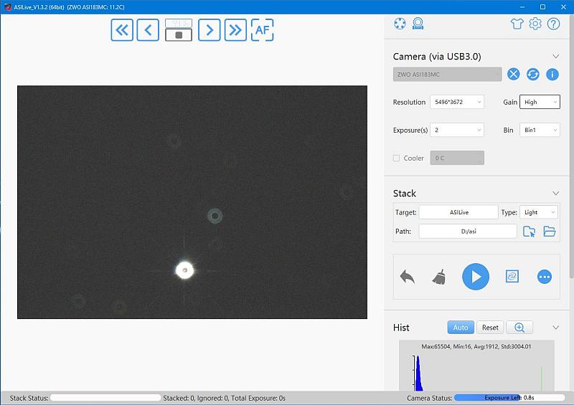Click the bright star in the preview

pyautogui.click(x=184, y=270)
